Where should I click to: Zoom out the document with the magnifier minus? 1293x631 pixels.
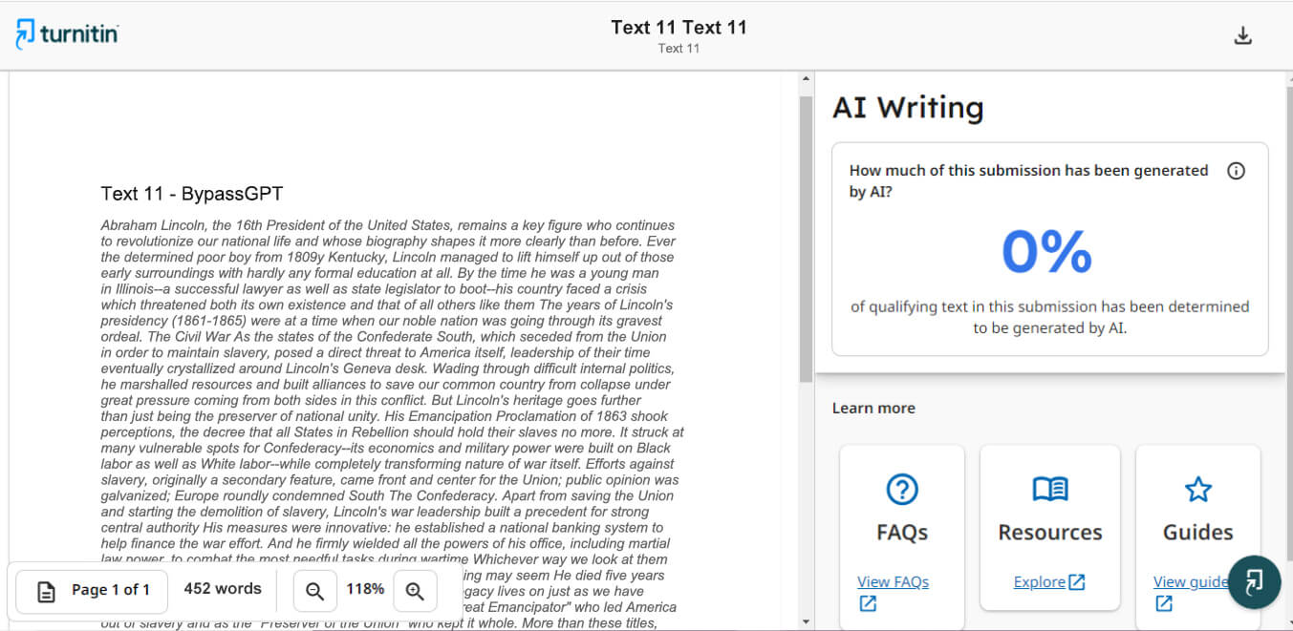coord(314,591)
